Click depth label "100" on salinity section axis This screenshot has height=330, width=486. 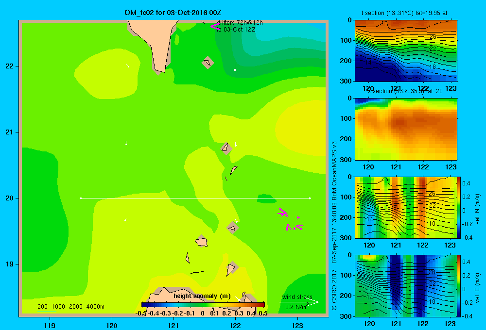point(346,118)
